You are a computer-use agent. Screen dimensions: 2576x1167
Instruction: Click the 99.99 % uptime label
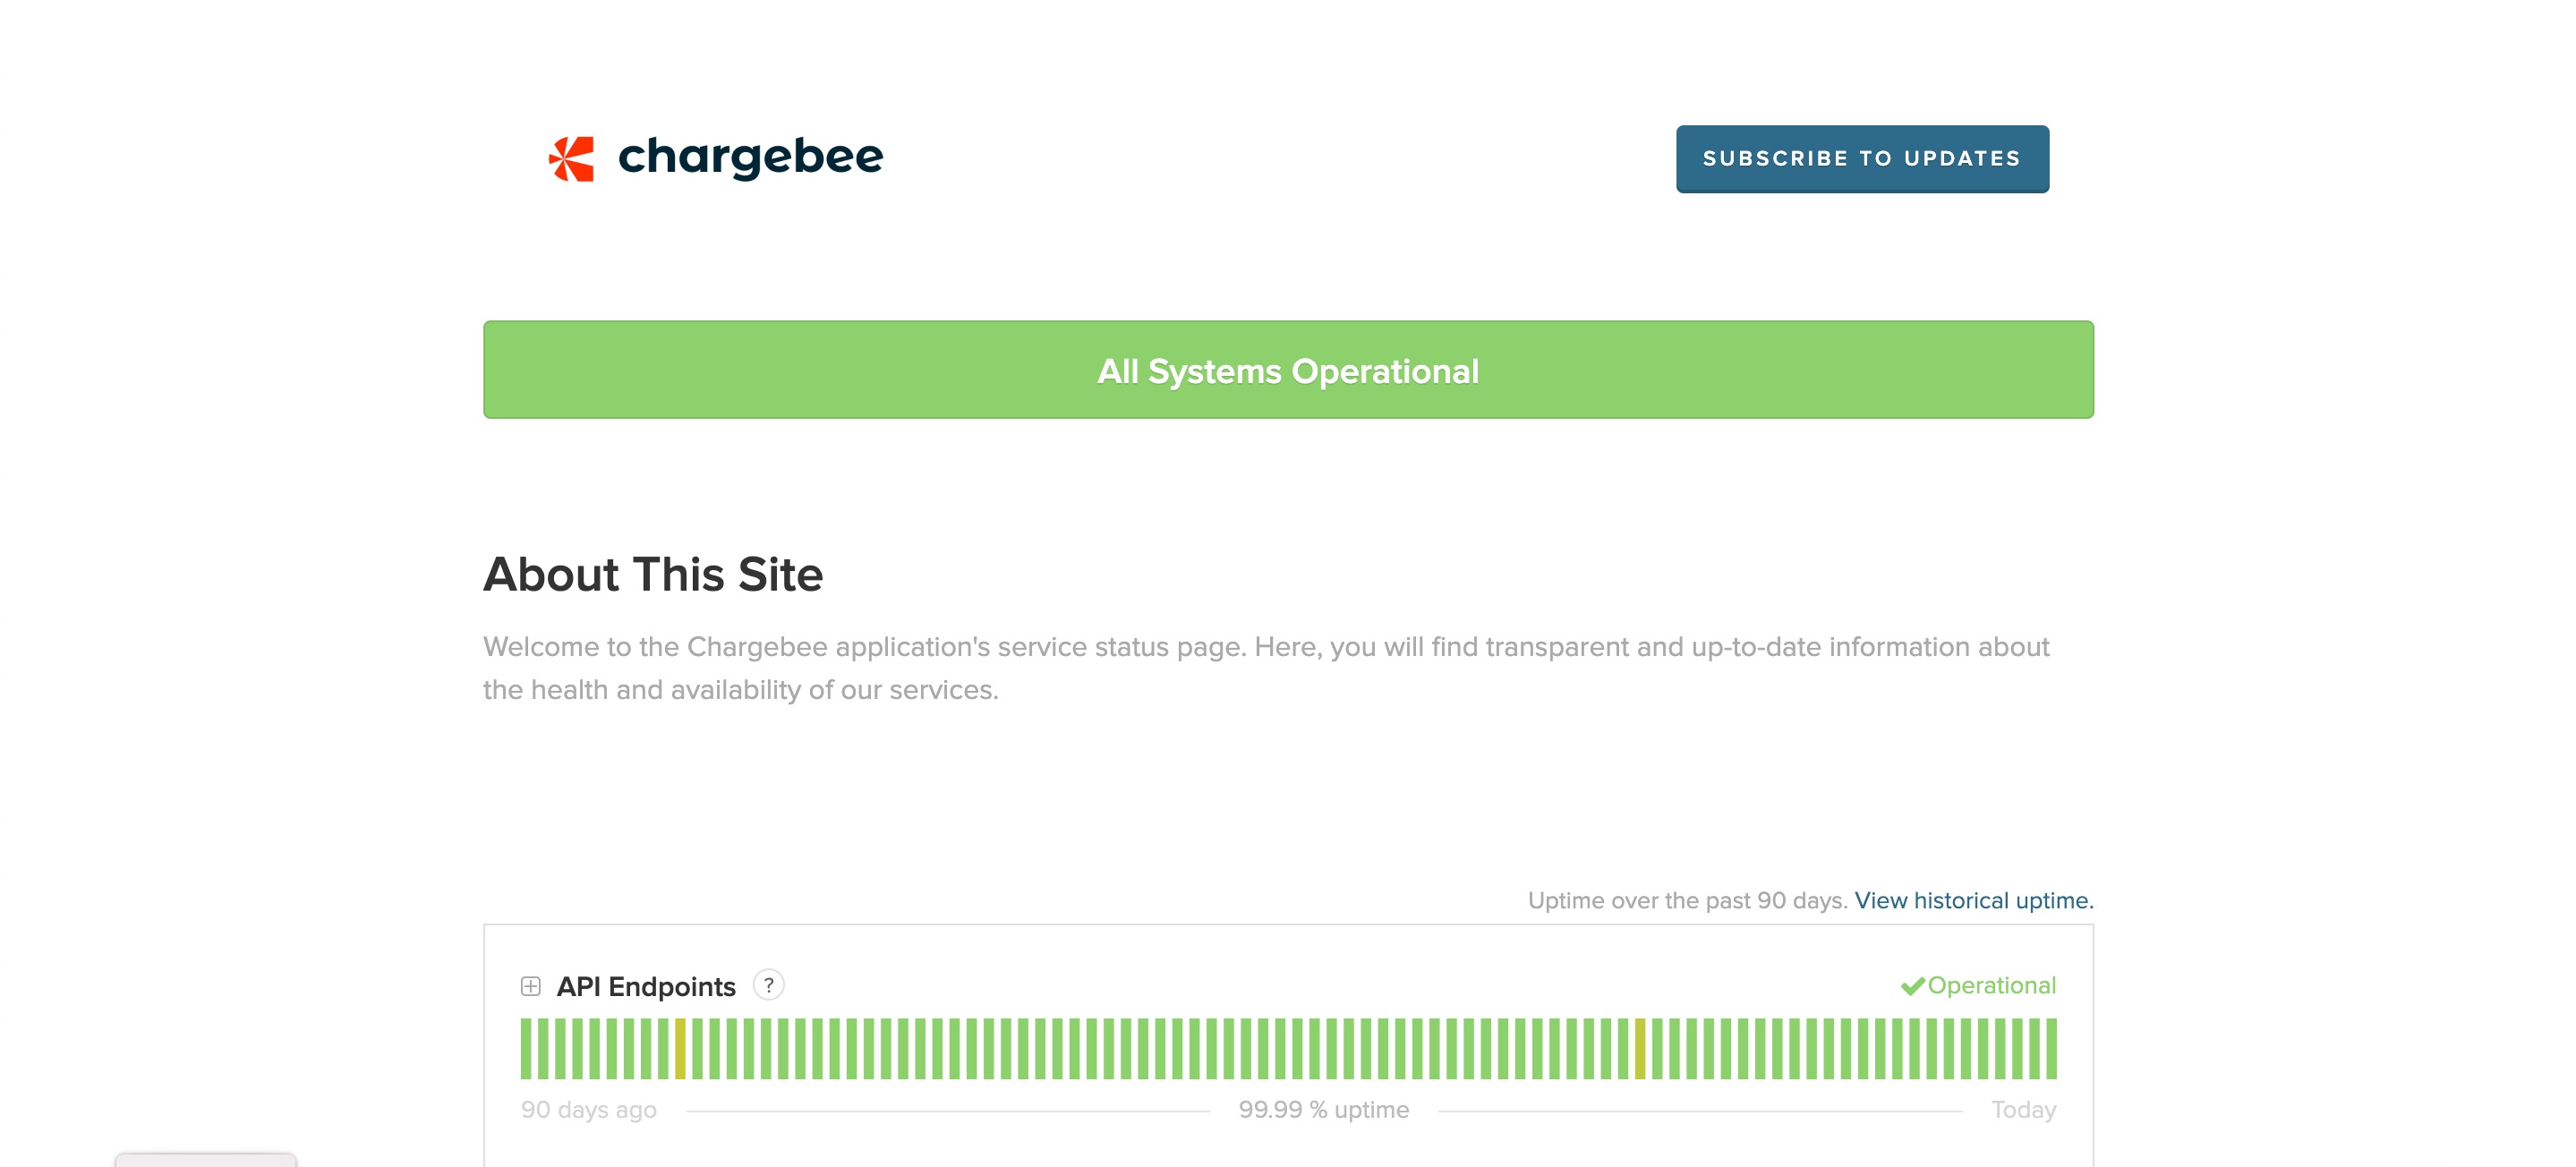[x=1323, y=1110]
